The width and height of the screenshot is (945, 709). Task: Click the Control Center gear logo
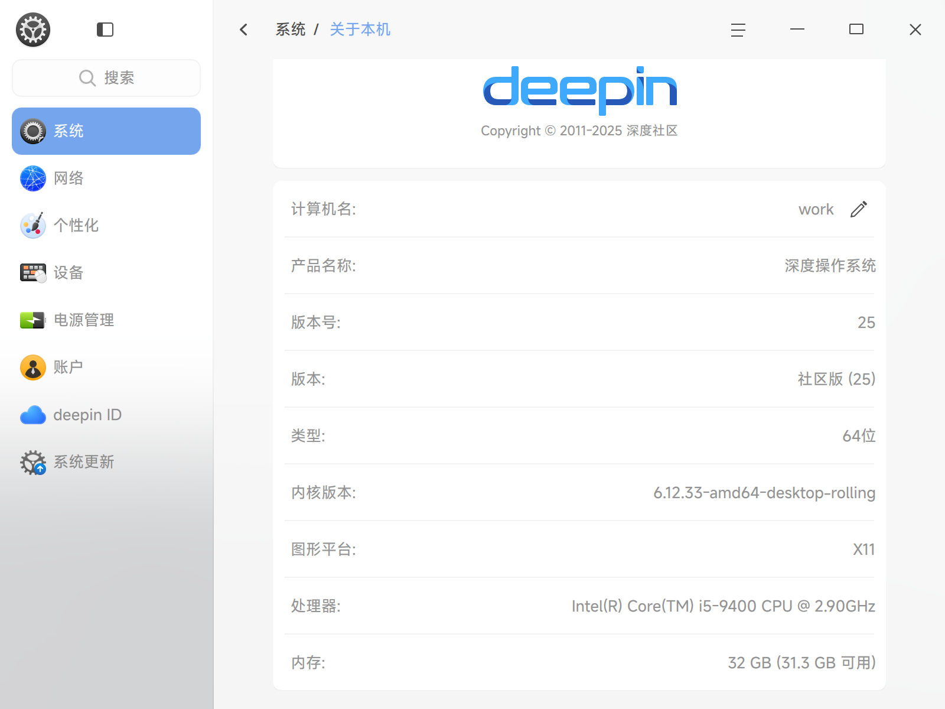coord(33,30)
